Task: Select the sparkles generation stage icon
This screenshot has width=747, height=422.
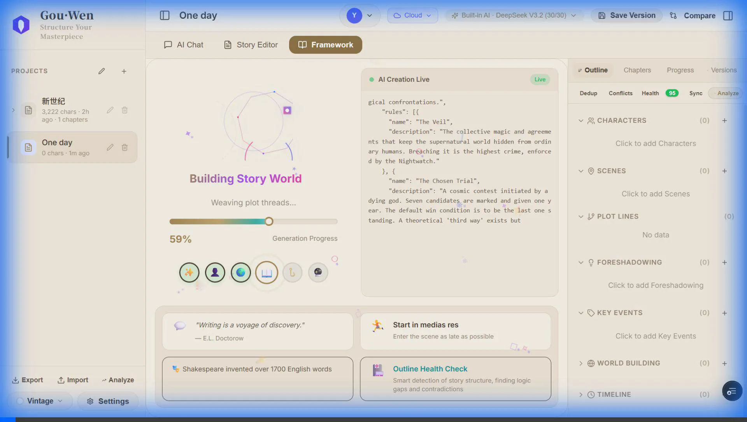Action: click(189, 272)
